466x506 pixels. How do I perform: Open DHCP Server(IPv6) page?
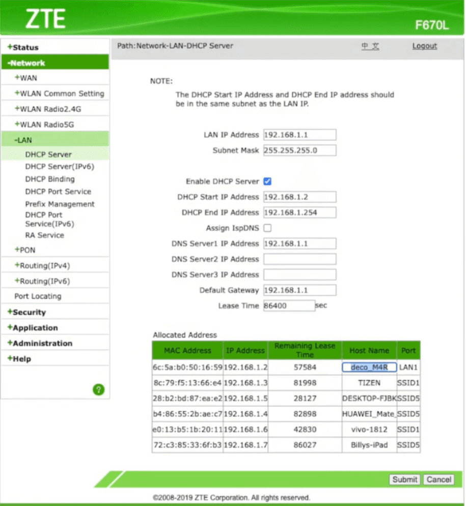point(60,167)
